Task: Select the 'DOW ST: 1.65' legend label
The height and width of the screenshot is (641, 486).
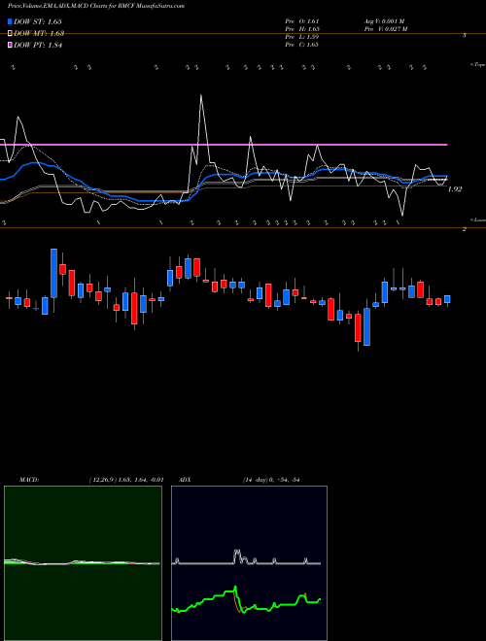Action: click(38, 21)
